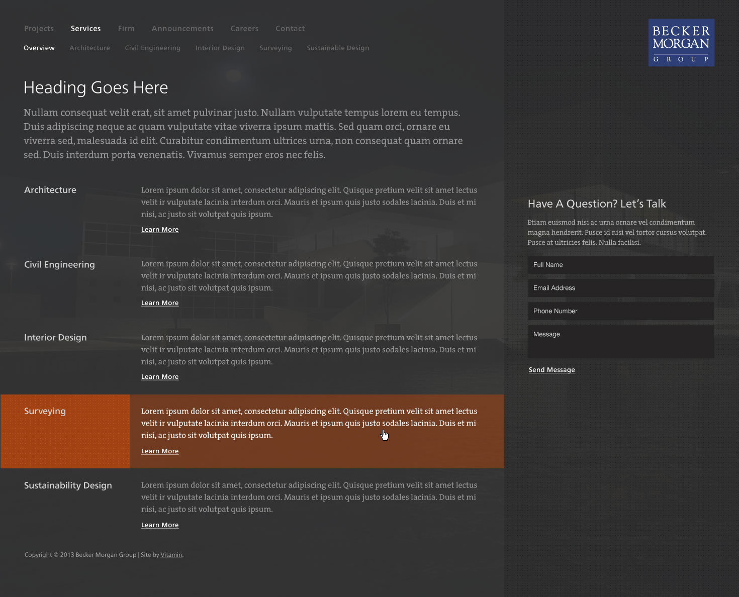Screen dimensions: 739x597
Task: Go to the Firm page
Action: tap(126, 29)
